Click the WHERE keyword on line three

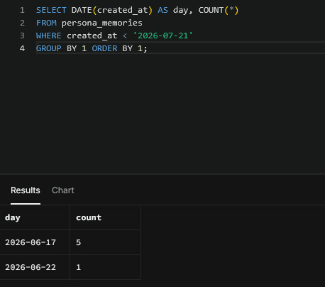click(49, 36)
